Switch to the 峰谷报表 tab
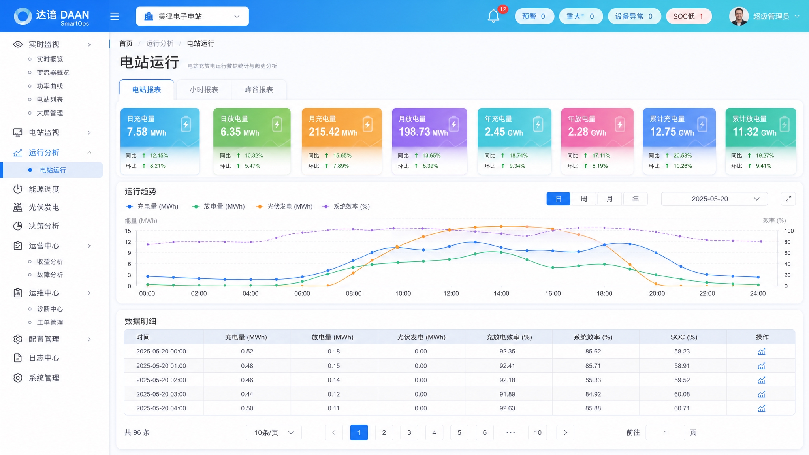809x455 pixels. coord(259,90)
